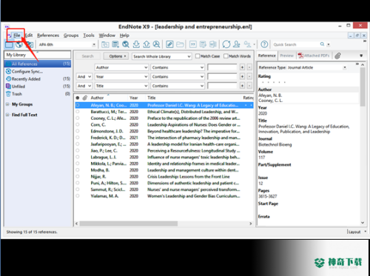Click the Import toolbar icon

coord(136,44)
